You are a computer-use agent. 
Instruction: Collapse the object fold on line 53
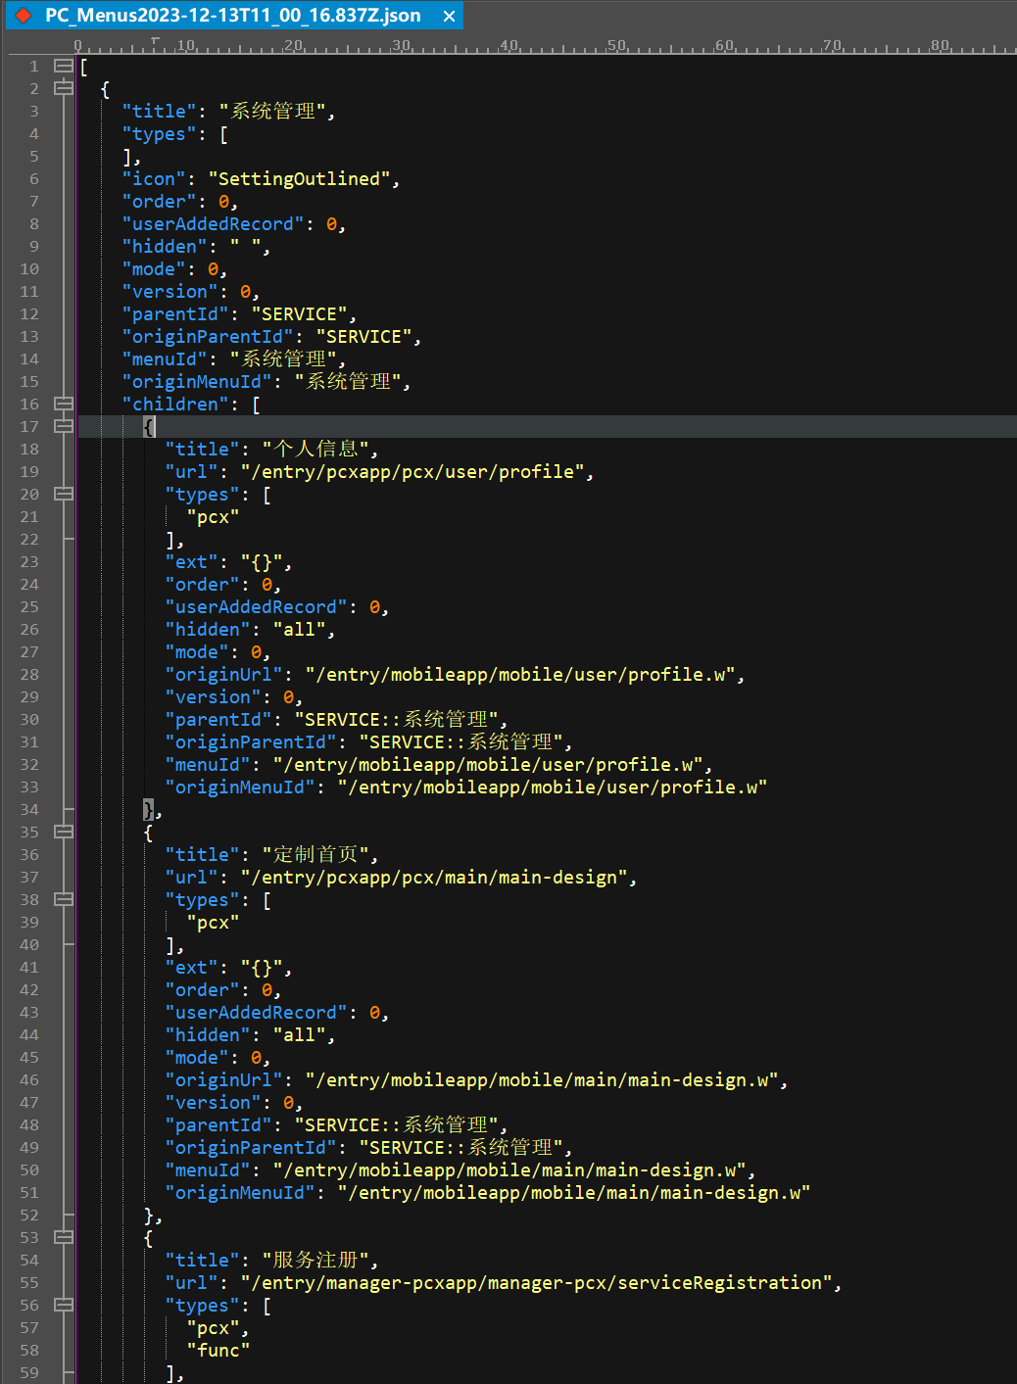coord(64,1237)
